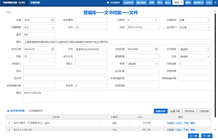Expand the 分类名称 dropdown
Screen dimensions: 218x139
pos(208,20)
